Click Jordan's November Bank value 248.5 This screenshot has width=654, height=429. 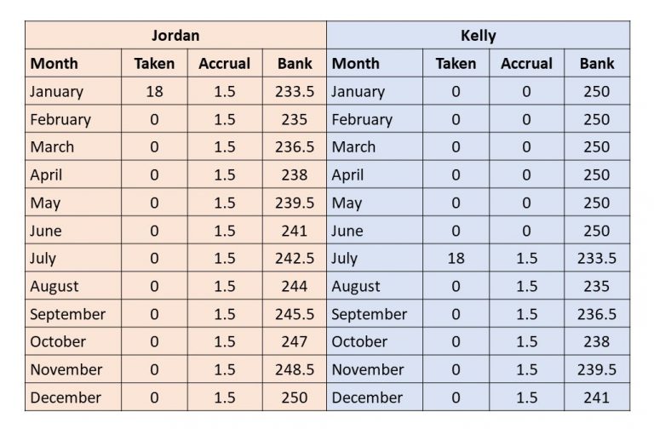[x=295, y=369]
